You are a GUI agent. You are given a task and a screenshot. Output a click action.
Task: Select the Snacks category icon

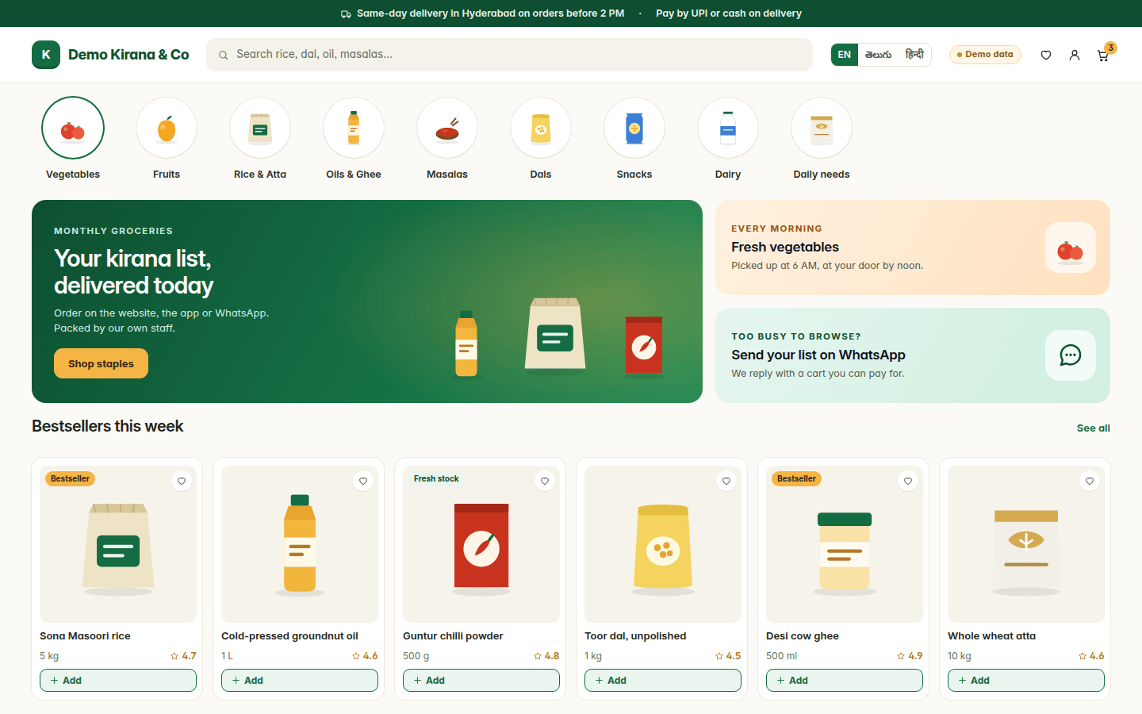(x=634, y=128)
